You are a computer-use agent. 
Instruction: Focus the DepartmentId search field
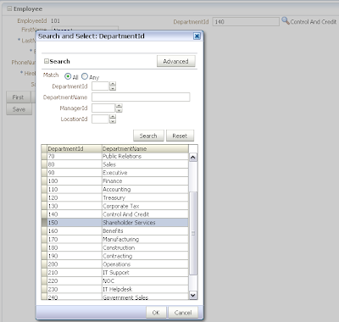(100, 86)
